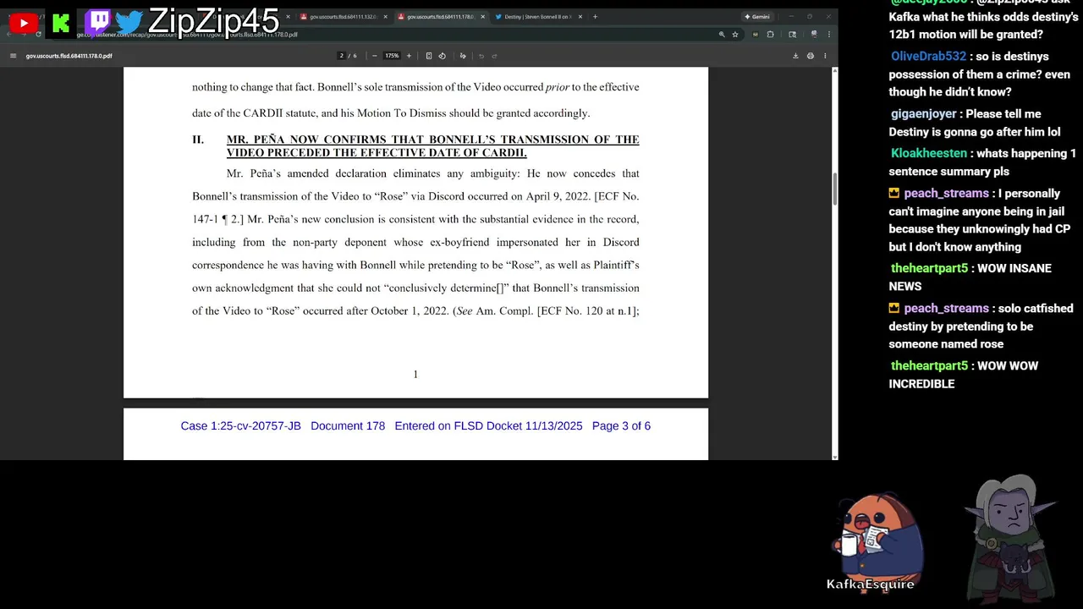Close the gov.uscourts 684111.178 tab
Viewport: 1083px width, 609px height.
pos(483,17)
